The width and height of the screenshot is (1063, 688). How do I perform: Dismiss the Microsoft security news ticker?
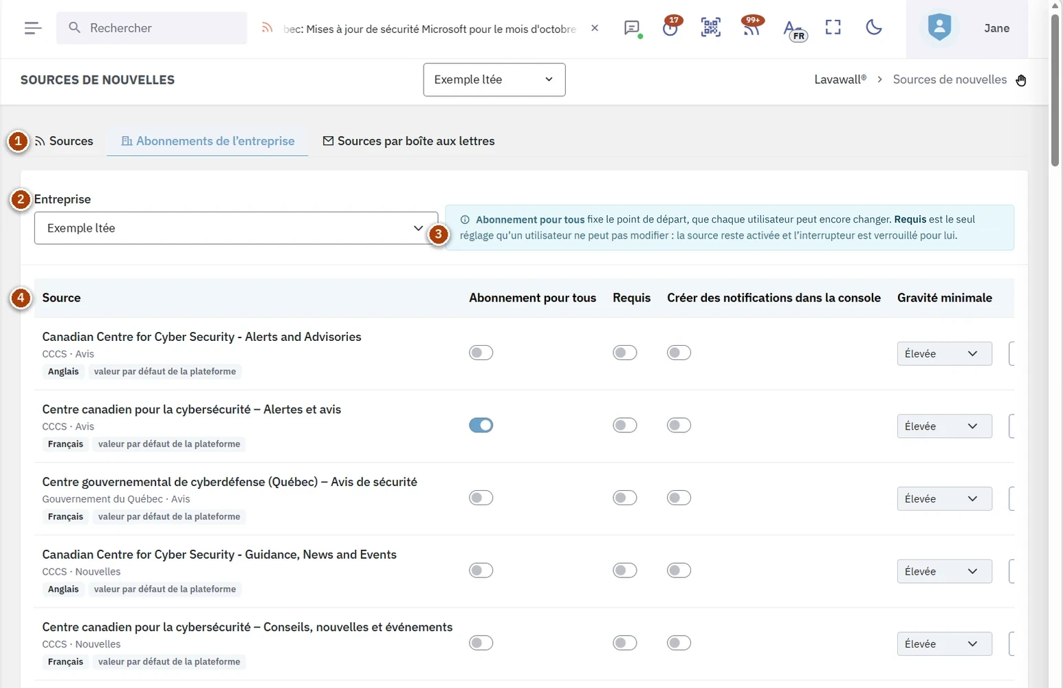tap(595, 28)
